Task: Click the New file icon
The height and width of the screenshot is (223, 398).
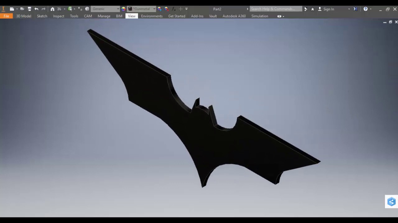Action: pos(12,9)
